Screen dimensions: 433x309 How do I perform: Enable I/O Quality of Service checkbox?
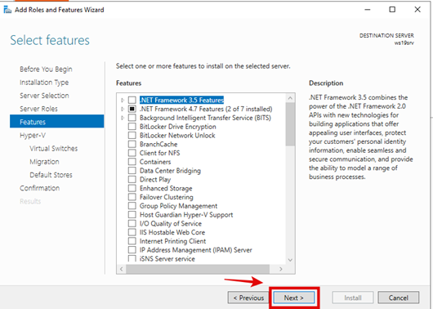coord(132,224)
